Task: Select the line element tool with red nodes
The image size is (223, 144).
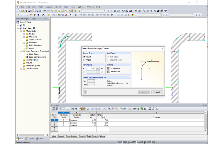Action: (x=22, y=15)
